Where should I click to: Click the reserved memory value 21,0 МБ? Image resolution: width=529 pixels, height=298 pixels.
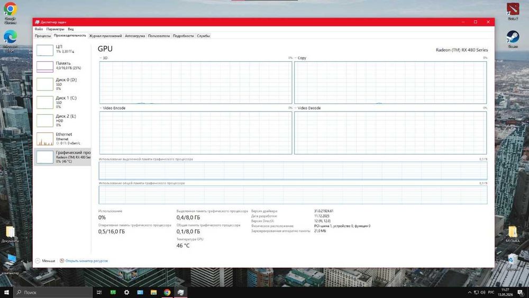[x=320, y=231]
